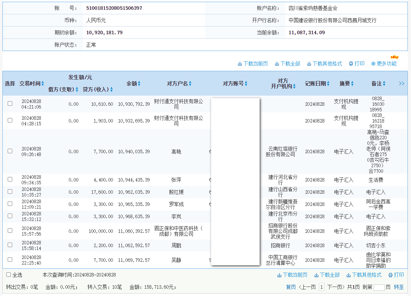Select the 周戬 transaction checkbox
This screenshot has width=411, height=296.
(10, 245)
